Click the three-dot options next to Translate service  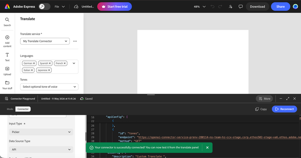click(75, 41)
